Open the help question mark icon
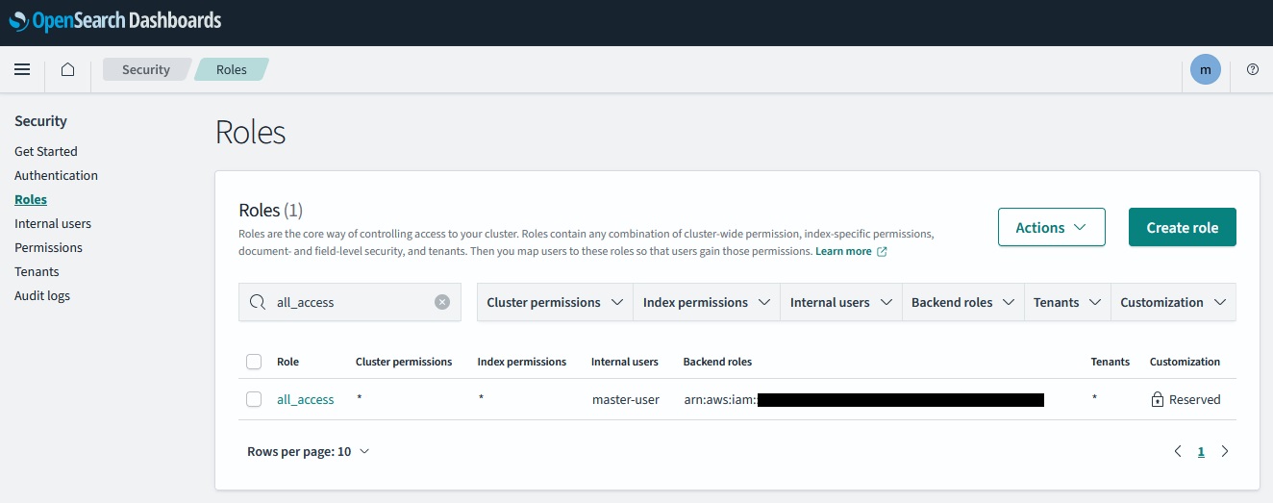This screenshot has width=1273, height=503. [1252, 69]
